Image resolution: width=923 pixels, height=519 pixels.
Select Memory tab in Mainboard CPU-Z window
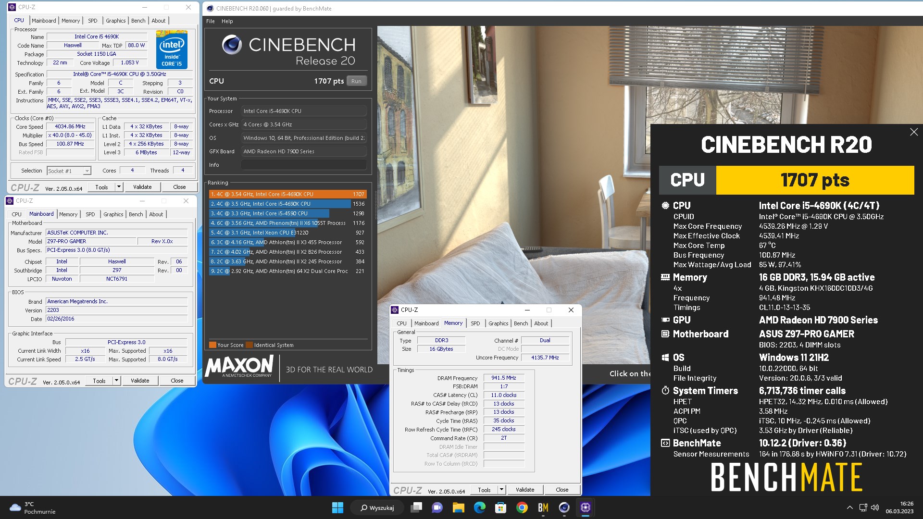click(68, 214)
